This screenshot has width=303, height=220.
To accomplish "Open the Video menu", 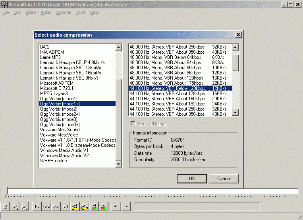I will [x=31, y=12].
